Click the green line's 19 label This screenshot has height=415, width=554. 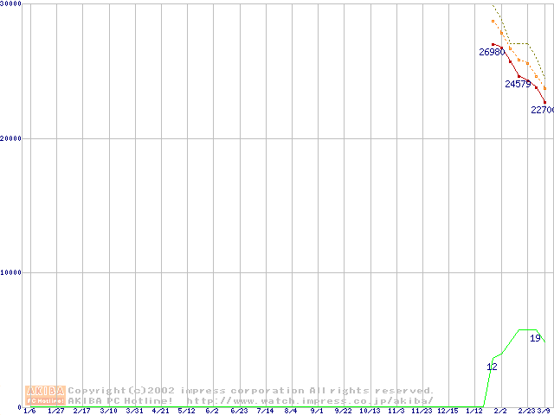(x=535, y=338)
